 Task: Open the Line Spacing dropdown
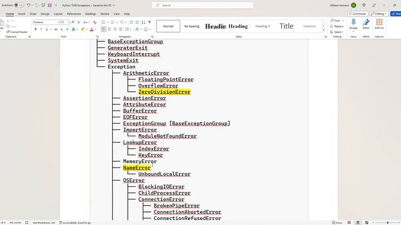tap(128, 29)
